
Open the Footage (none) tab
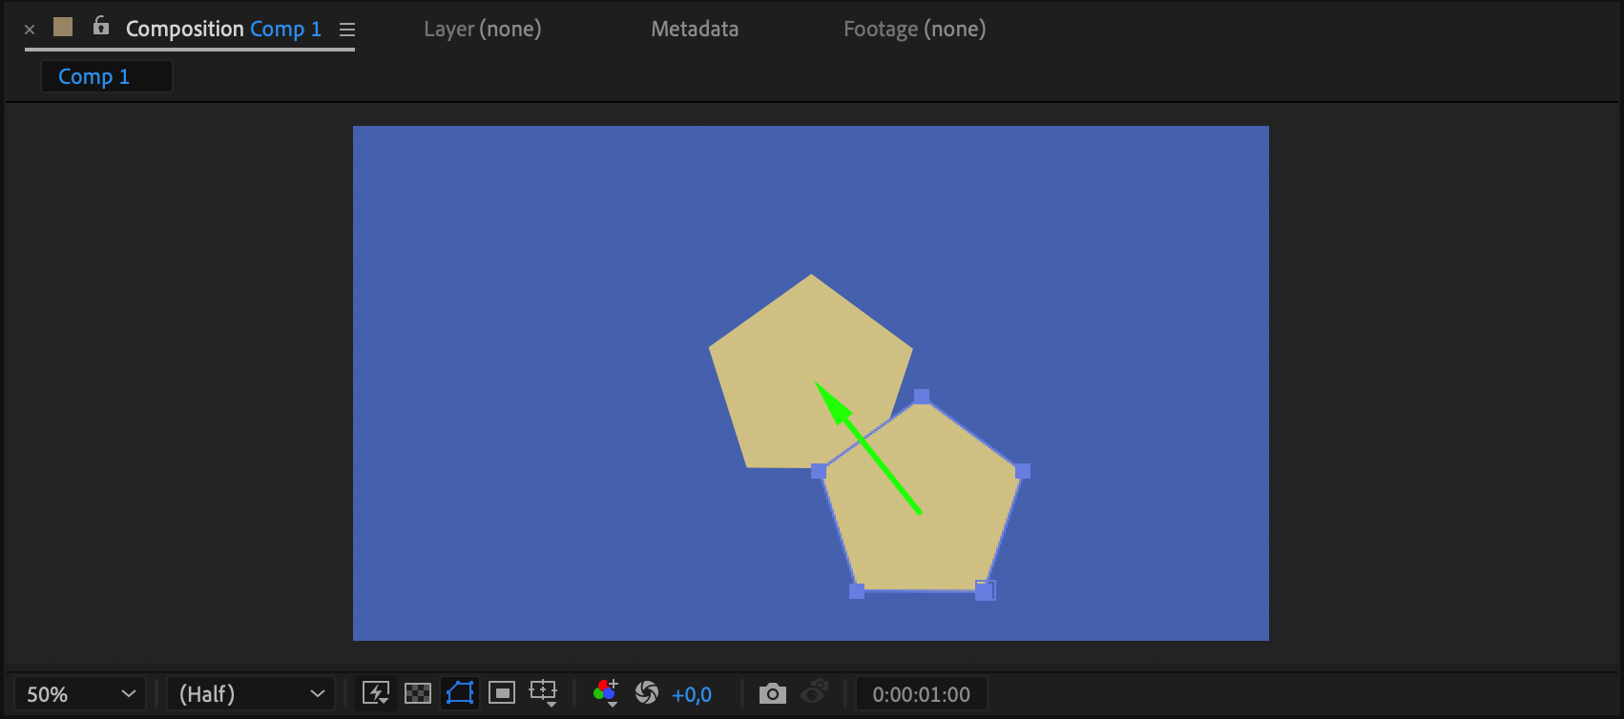[x=915, y=29]
